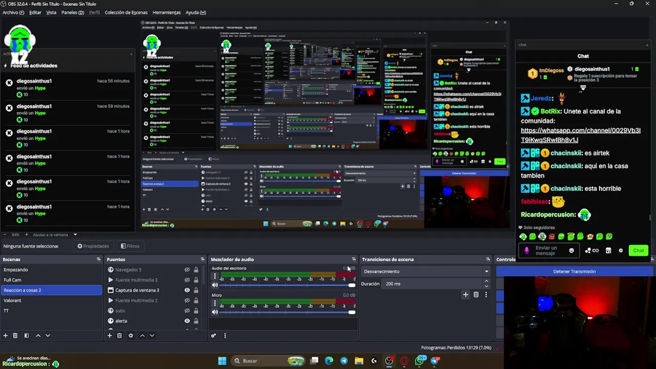Open the Herramientas menu

tap(167, 12)
